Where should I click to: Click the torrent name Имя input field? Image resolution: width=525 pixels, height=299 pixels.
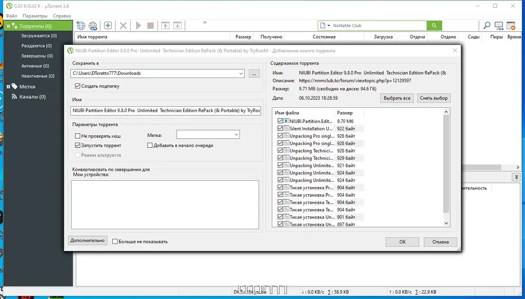[165, 110]
